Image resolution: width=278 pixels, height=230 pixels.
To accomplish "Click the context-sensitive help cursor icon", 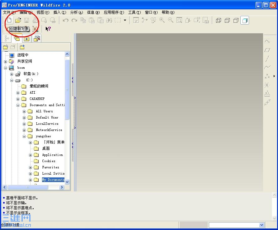I will click(x=48, y=29).
